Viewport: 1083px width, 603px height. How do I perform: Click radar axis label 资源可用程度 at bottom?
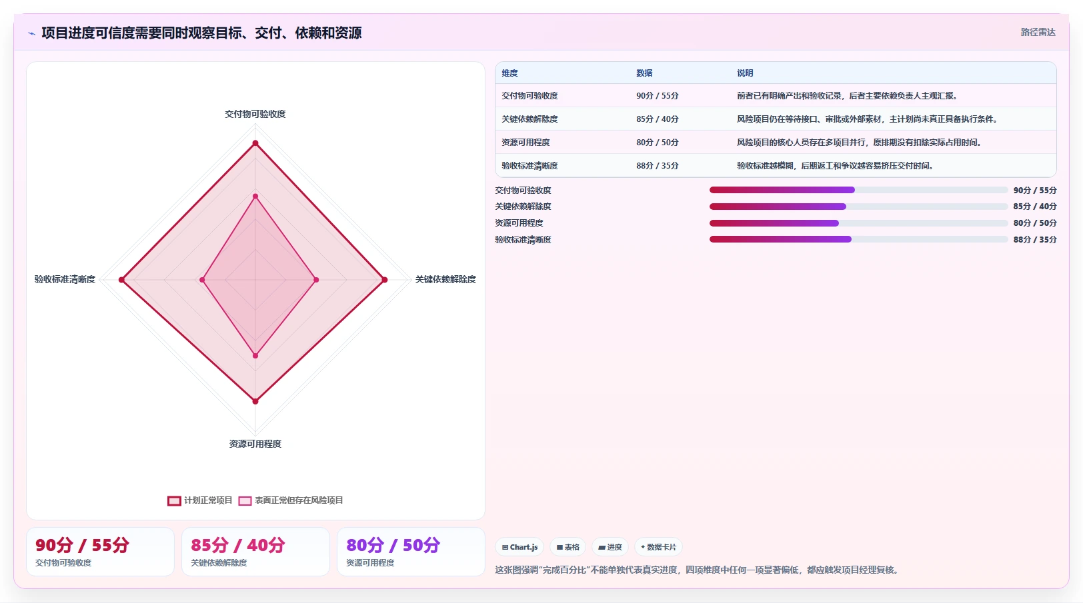tap(255, 444)
